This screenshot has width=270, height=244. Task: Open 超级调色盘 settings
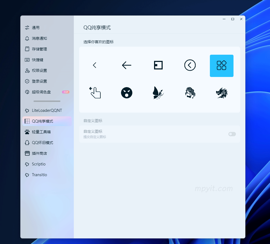click(x=47, y=92)
